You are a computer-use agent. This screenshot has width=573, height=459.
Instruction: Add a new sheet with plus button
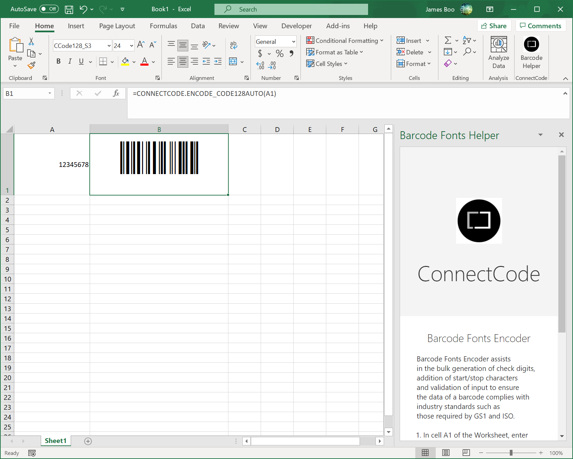(88, 441)
